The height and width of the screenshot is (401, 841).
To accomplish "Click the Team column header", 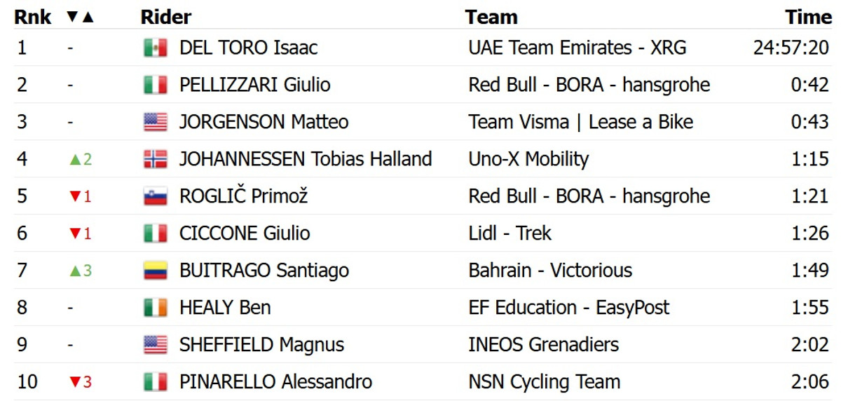I will pos(491,17).
